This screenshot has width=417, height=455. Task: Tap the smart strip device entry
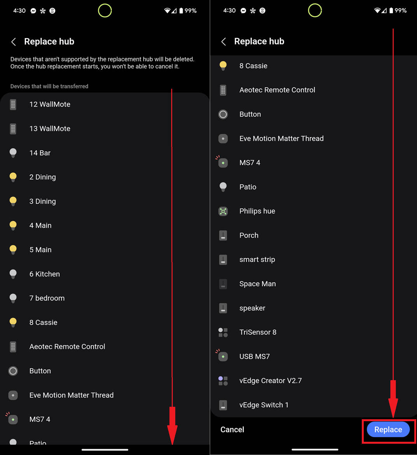point(257,259)
